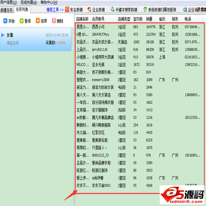Image resolution: width=206 pixels, height=206 pixels.
Task: Select the row with account 290476779yy
Action: point(140,35)
